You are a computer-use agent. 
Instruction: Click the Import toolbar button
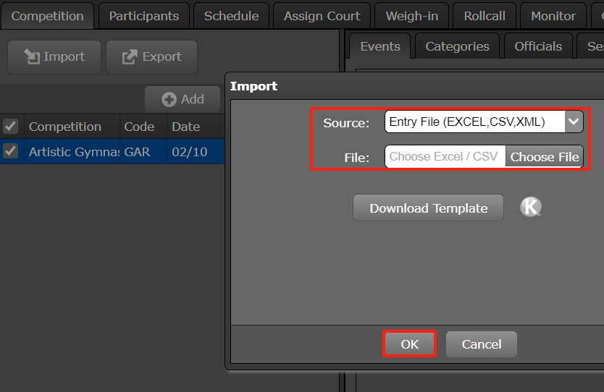pyautogui.click(x=54, y=56)
